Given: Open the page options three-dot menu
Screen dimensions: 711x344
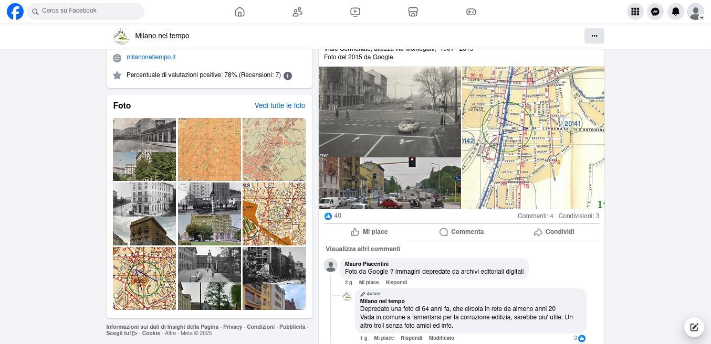Looking at the screenshot, I should pos(594,36).
